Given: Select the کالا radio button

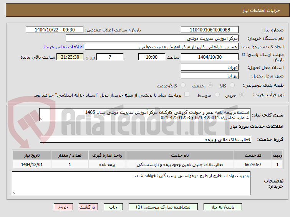Looking at the screenshot, I should point(232,85).
